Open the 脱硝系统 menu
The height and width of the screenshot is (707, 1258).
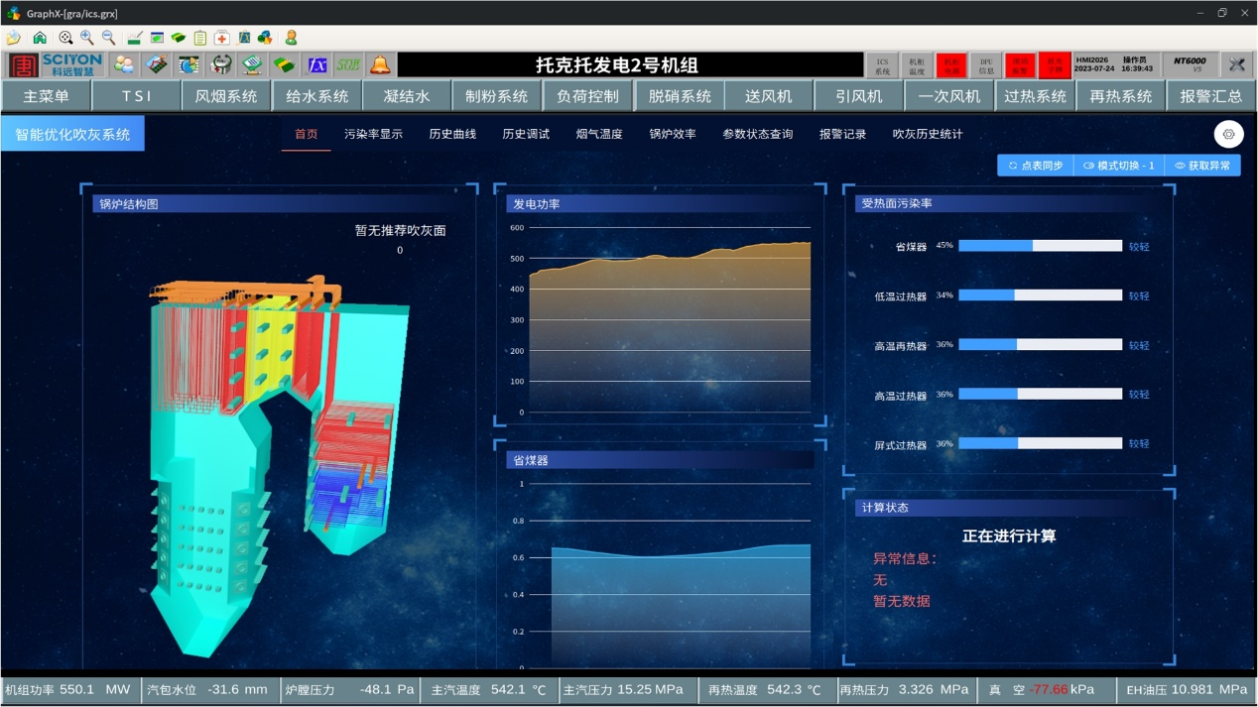(680, 96)
